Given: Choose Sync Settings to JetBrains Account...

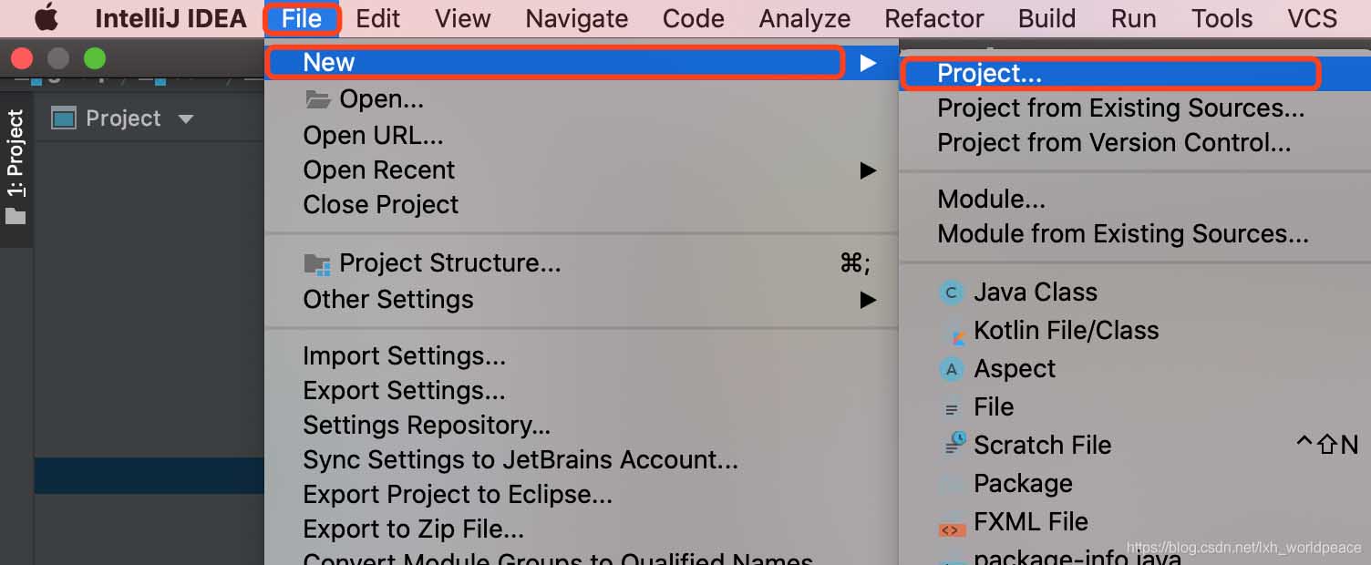Looking at the screenshot, I should (x=520, y=460).
